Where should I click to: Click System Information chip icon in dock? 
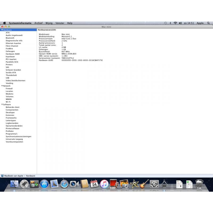164,184
